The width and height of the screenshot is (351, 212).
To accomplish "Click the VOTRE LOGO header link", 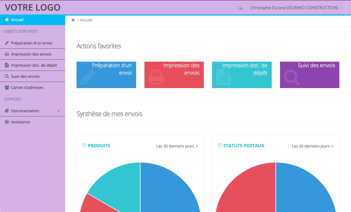I will [x=33, y=8].
